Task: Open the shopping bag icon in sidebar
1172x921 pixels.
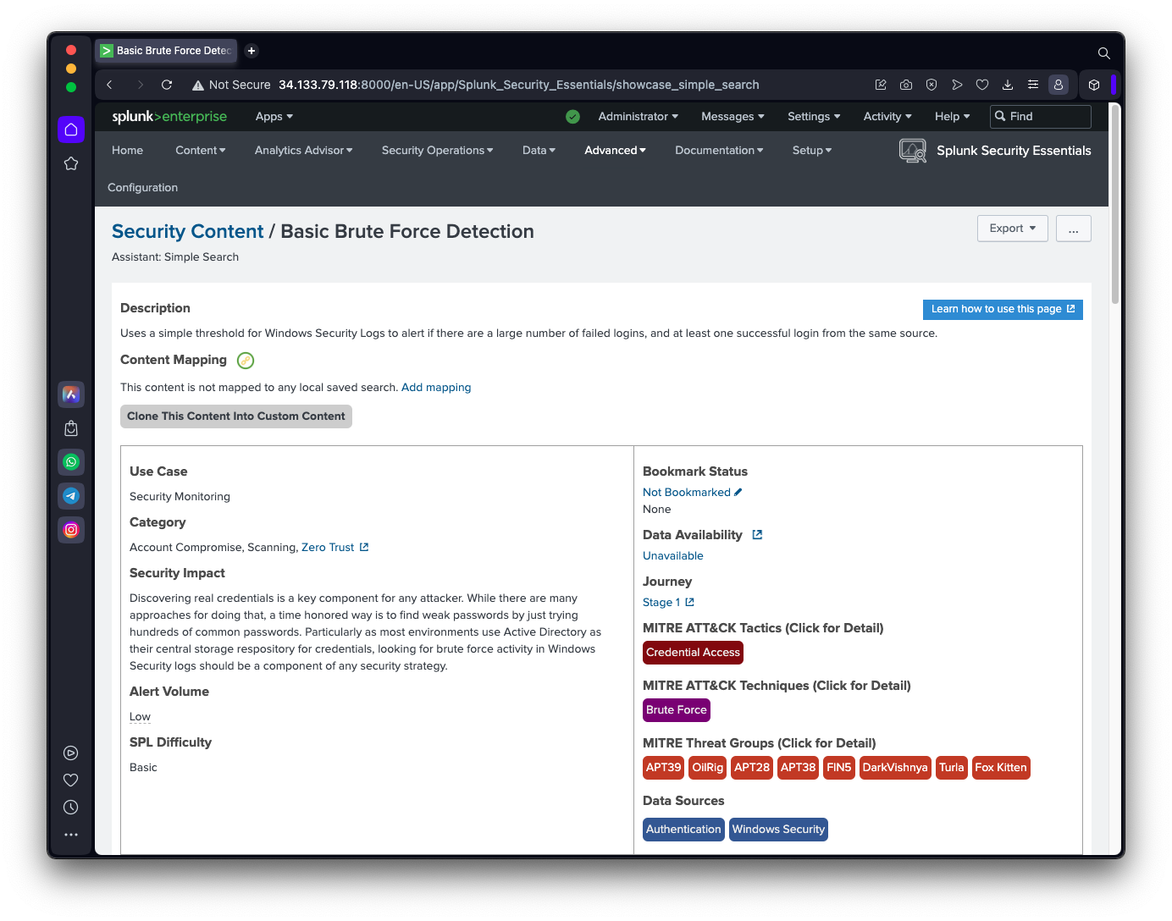Action: pos(71,428)
